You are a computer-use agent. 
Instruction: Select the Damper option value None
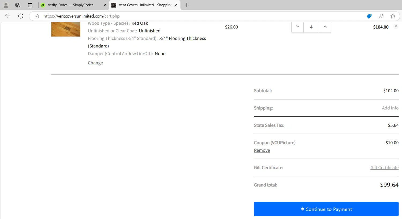click(x=160, y=54)
